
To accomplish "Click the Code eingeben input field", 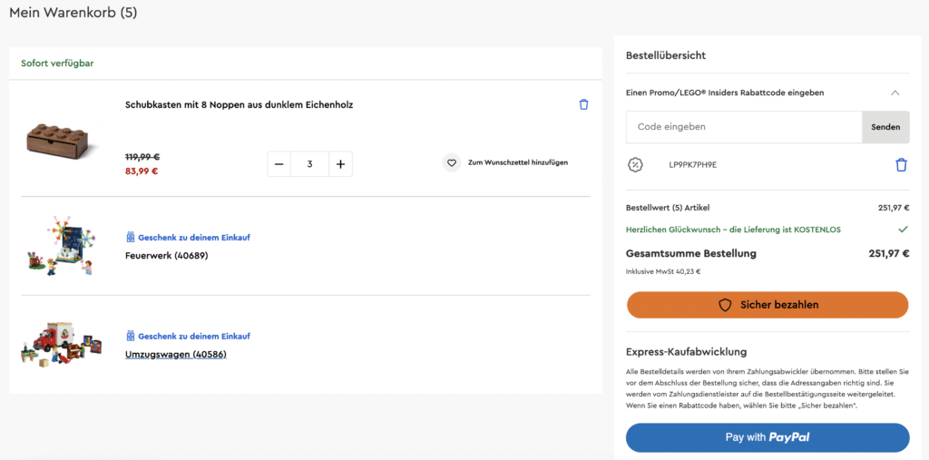I will tap(744, 127).
